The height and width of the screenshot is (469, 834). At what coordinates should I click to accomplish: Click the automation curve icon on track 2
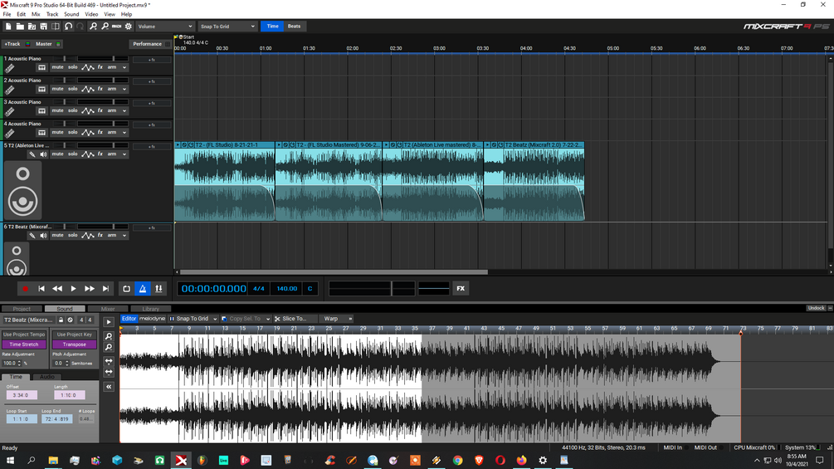pos(88,90)
